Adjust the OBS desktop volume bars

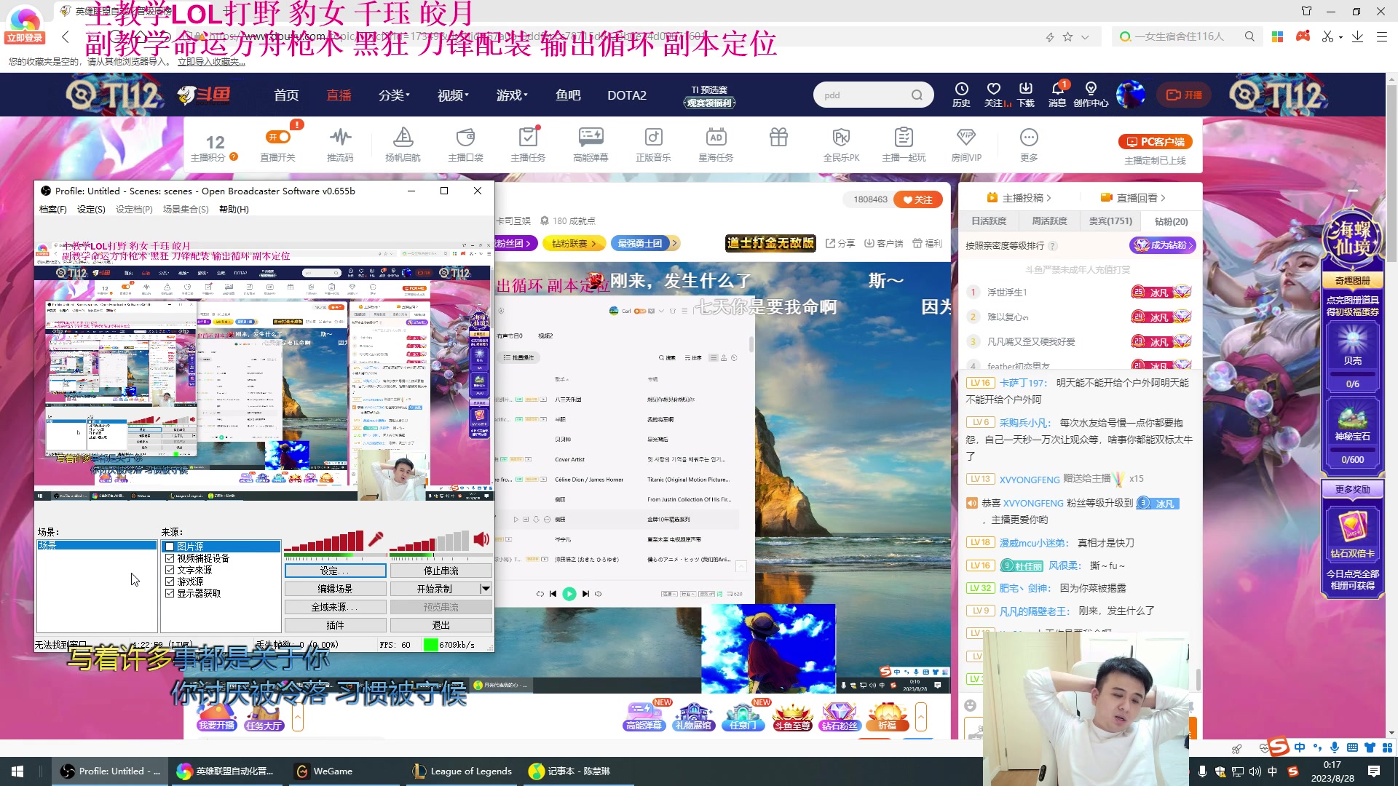coord(430,541)
